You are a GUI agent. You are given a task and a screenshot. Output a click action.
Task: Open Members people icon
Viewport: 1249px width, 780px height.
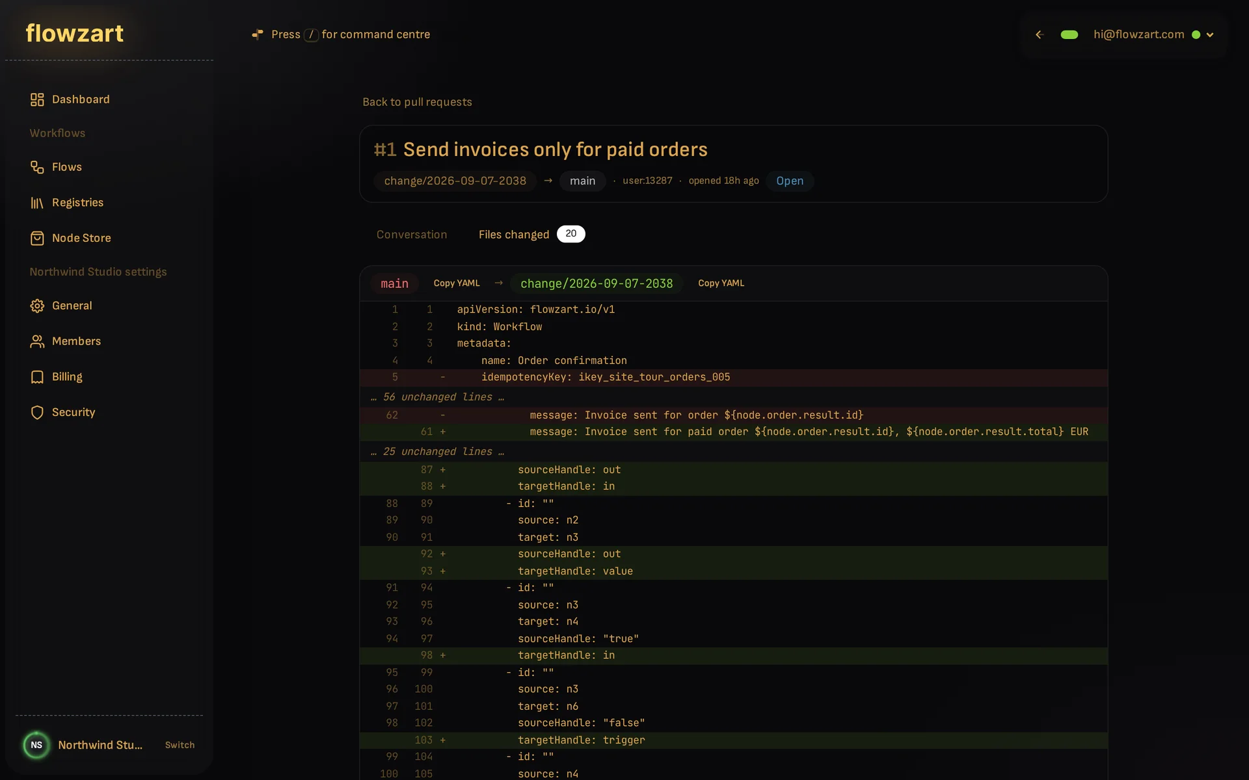37,341
